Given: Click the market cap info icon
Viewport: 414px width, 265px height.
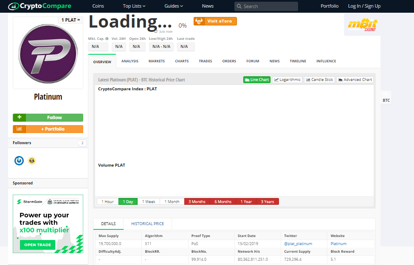Looking at the screenshot, I should tap(107, 39).
